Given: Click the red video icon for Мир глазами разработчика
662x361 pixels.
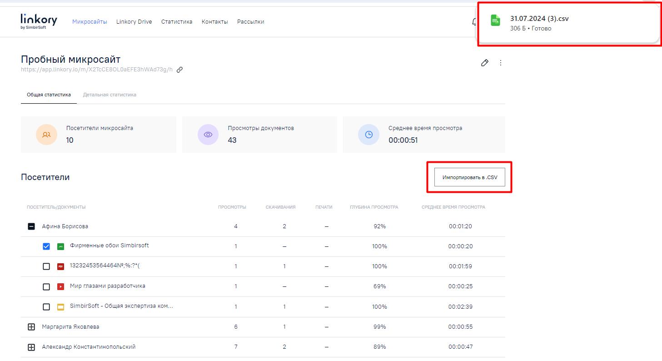Looking at the screenshot, I should click(60, 286).
